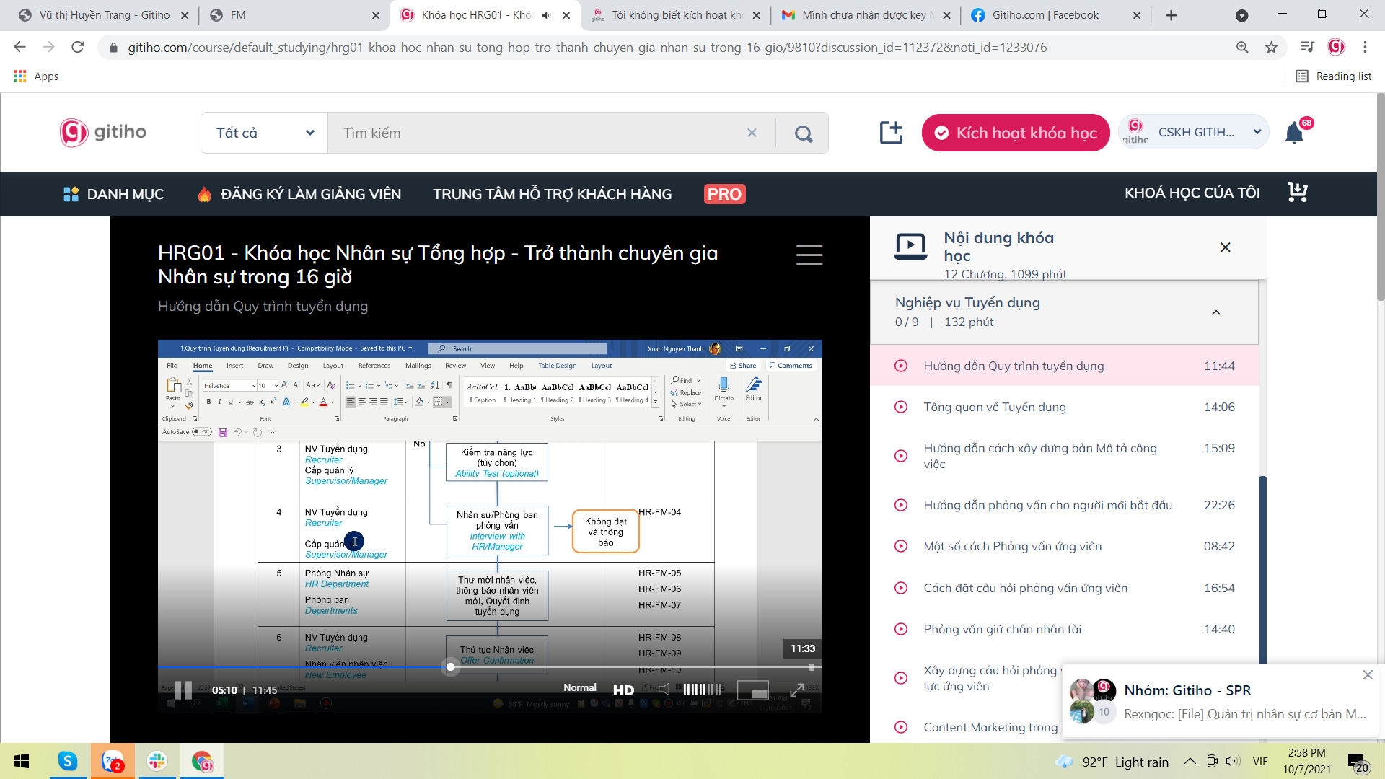Open the taskbar volume control
Viewport: 1385px width, 779px height.
(1233, 761)
